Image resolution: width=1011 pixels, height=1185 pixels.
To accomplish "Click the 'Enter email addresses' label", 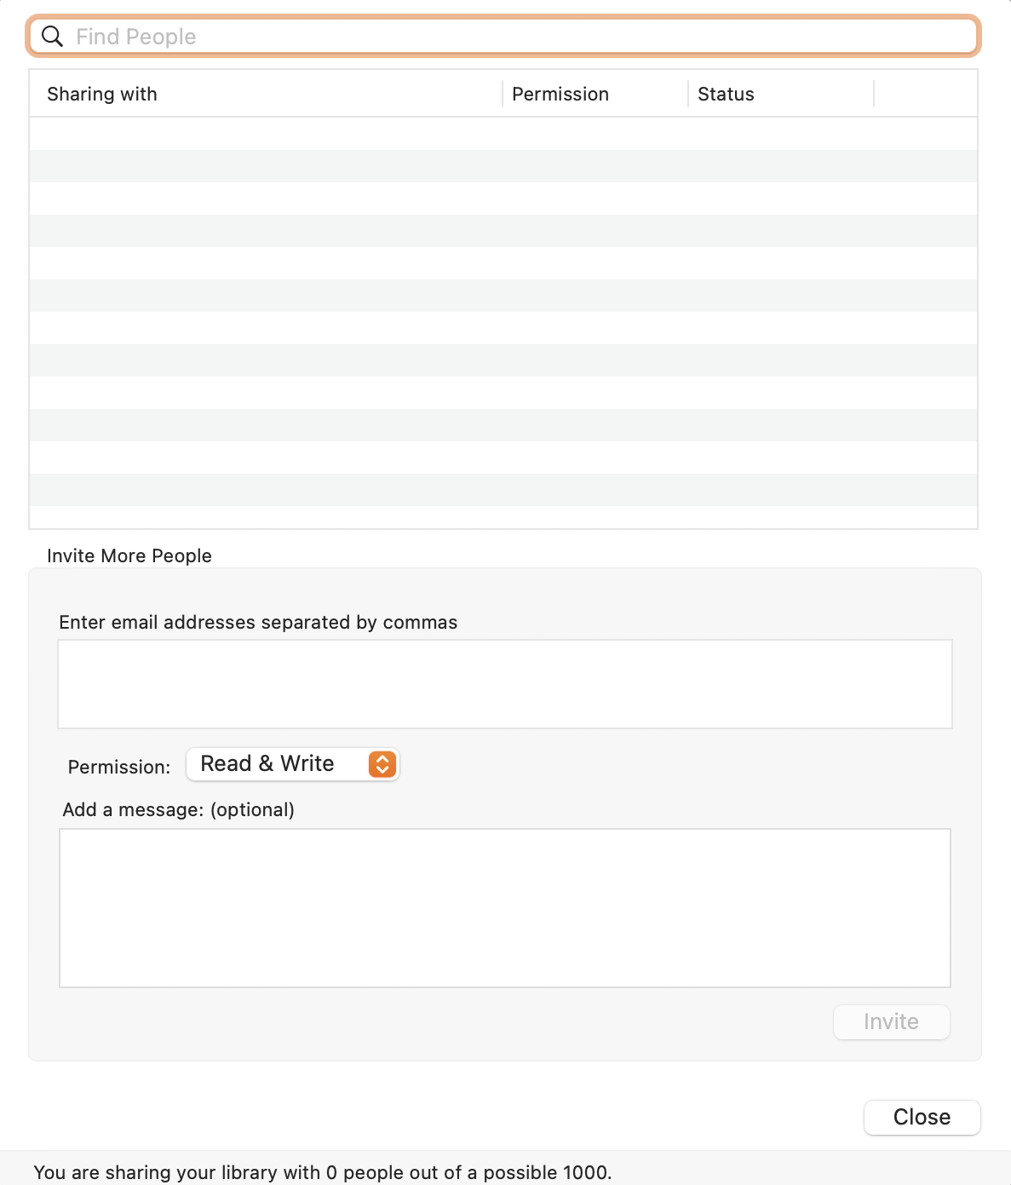I will [258, 623].
